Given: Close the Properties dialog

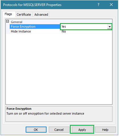Looking at the screenshot, I should [x=111, y=5].
